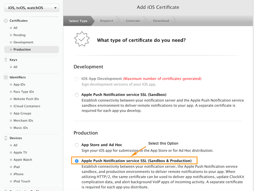Select the disabled iOS App Development radio button
The image size is (254, 191).
coord(77,79)
